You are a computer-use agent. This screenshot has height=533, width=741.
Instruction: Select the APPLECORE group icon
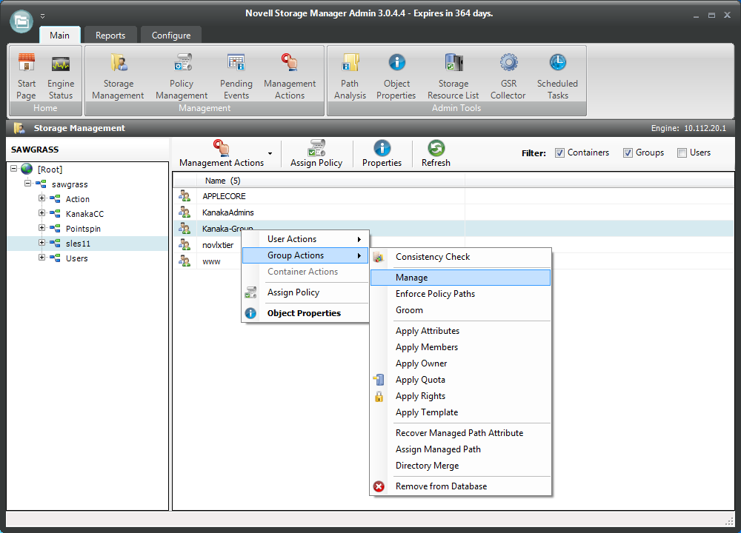185,196
